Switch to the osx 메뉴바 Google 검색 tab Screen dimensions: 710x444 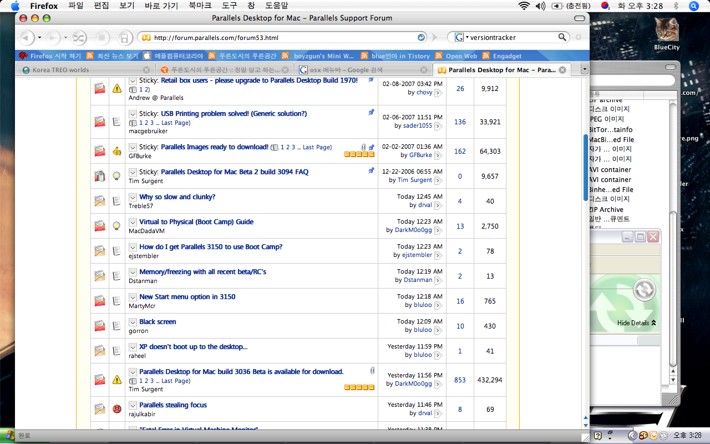tap(363, 70)
